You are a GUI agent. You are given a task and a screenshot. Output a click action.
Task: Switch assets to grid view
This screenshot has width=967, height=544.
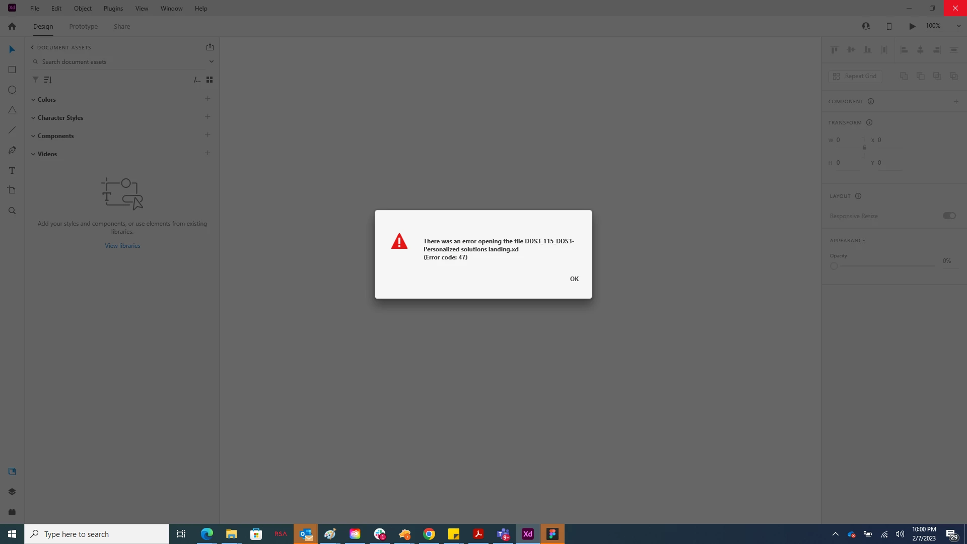tap(210, 80)
